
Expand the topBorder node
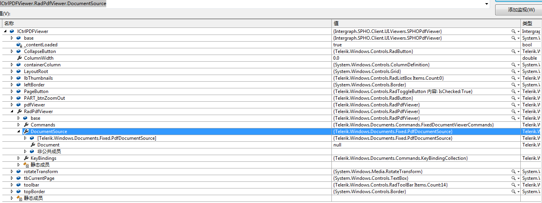12,192
